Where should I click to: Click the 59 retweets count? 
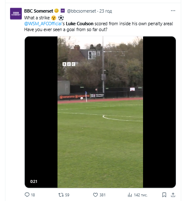tap(67, 195)
